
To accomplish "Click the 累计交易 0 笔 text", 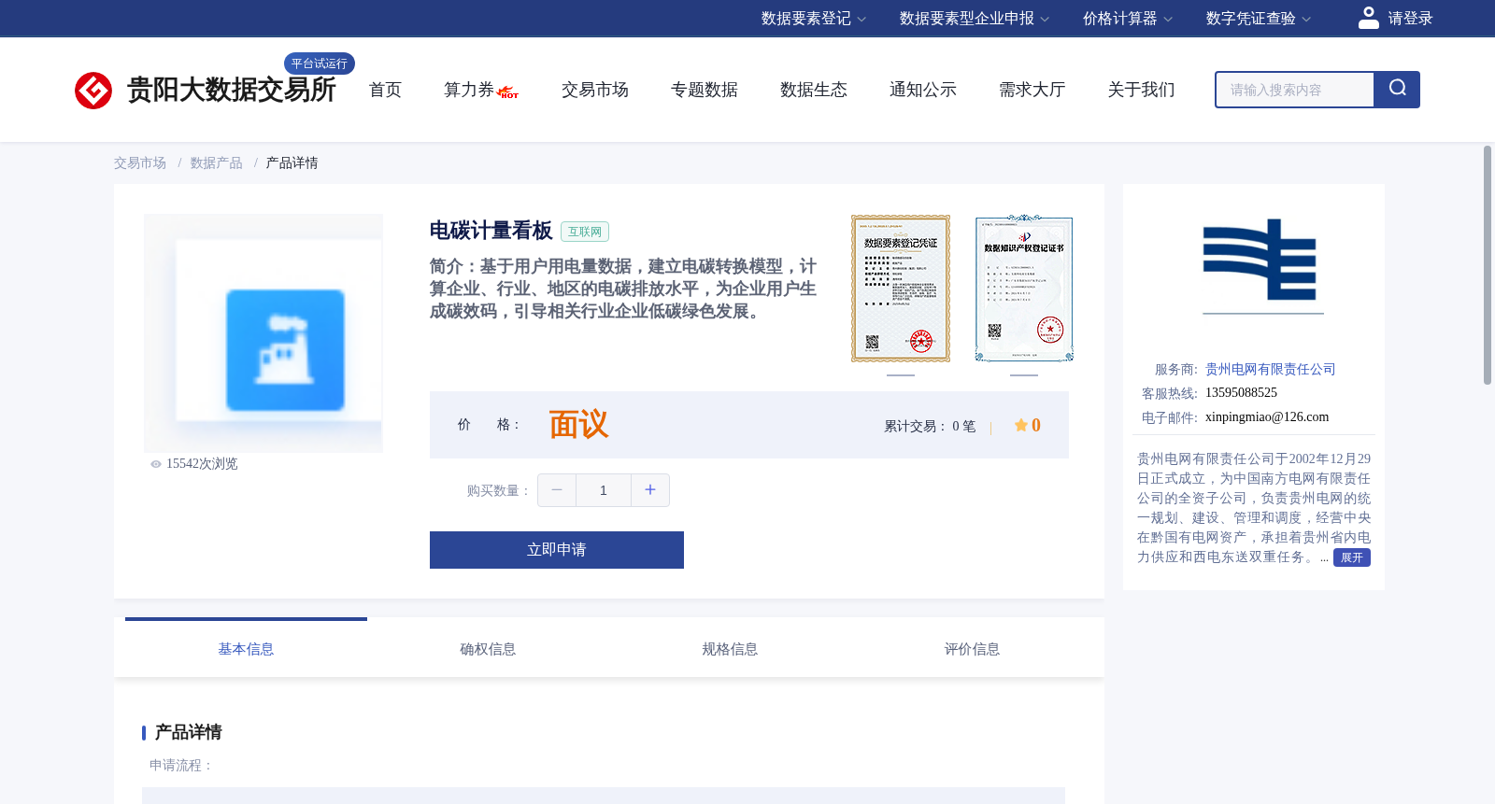I will tap(930, 426).
